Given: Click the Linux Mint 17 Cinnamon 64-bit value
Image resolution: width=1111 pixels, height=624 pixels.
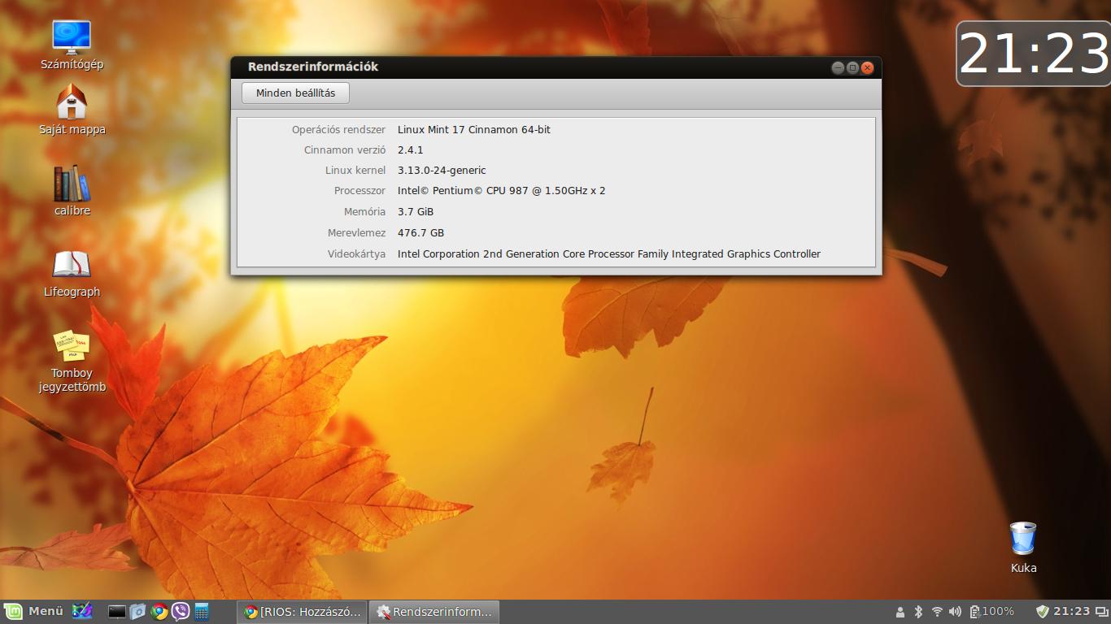Looking at the screenshot, I should pos(474,130).
